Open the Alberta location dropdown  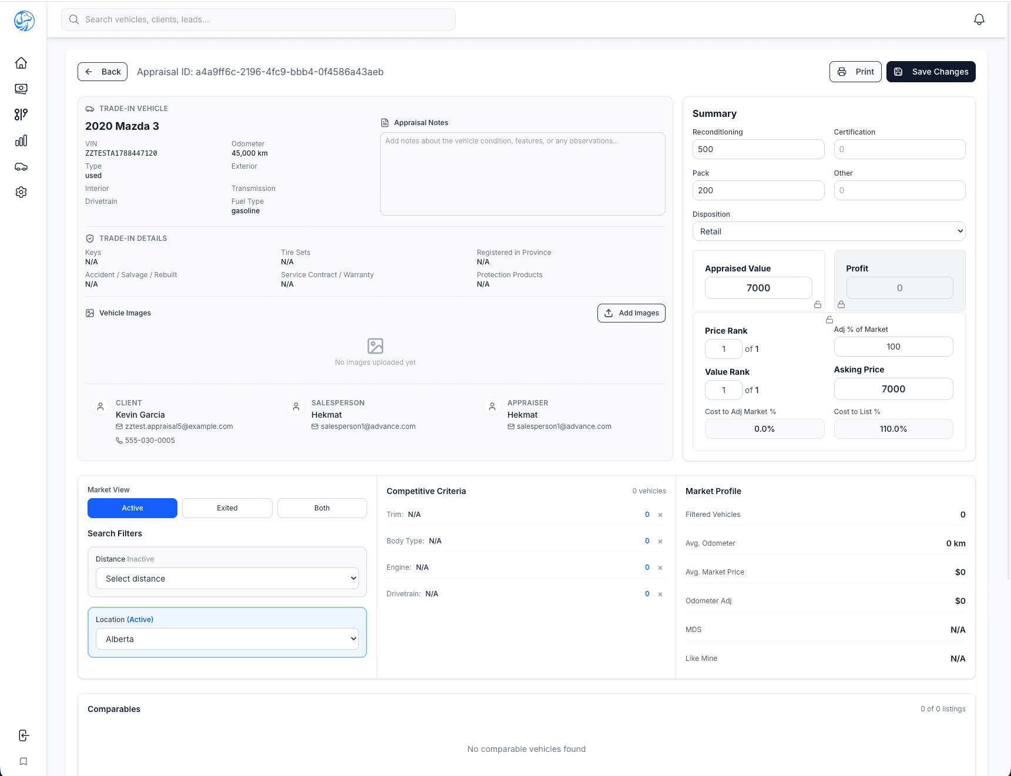tap(227, 639)
